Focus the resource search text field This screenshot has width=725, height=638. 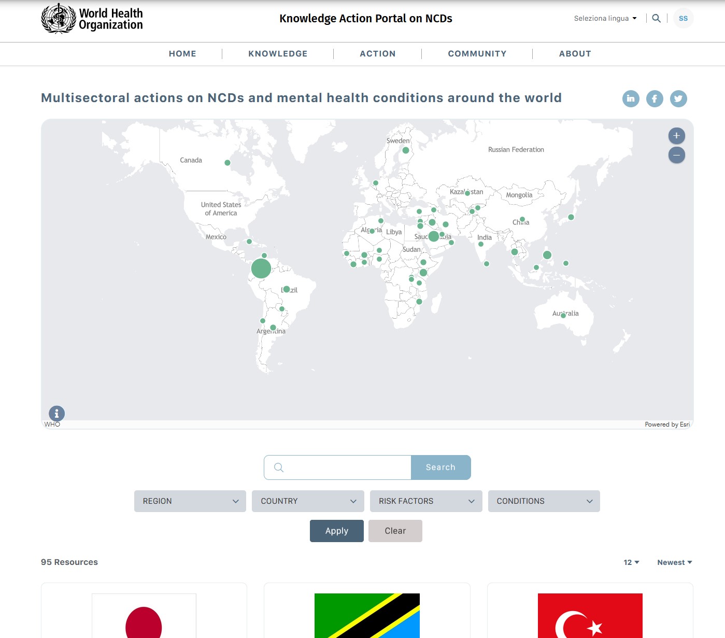(345, 467)
